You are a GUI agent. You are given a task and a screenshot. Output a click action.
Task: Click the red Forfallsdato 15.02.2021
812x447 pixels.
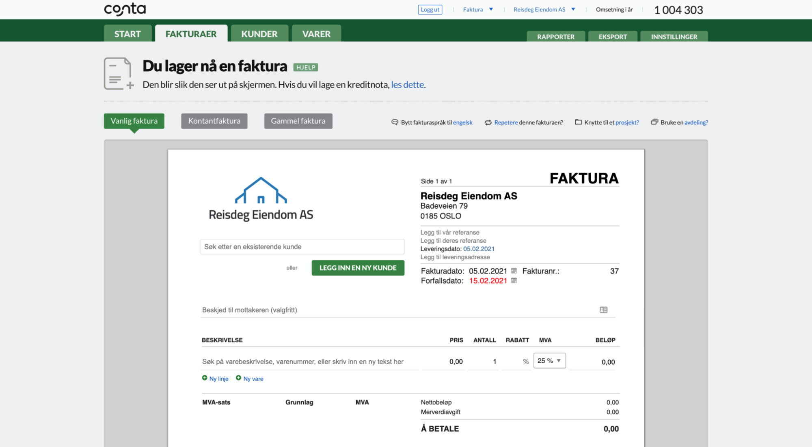(488, 281)
